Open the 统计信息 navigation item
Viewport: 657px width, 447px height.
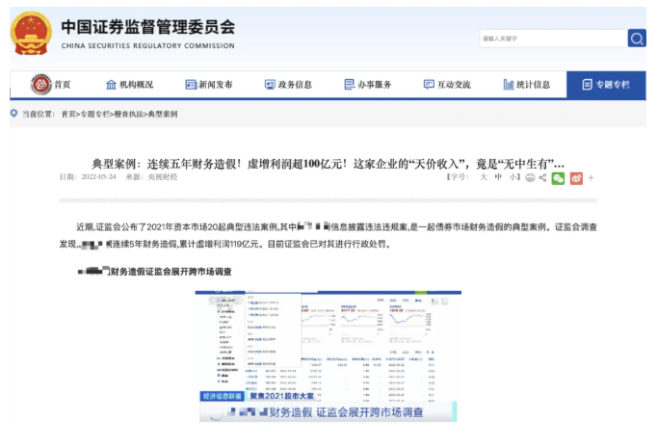(x=526, y=85)
